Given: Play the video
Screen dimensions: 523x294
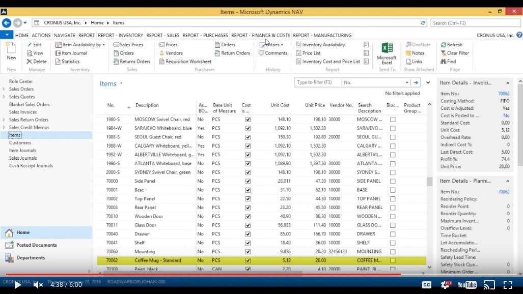Looking at the screenshot, I should 17,285.
